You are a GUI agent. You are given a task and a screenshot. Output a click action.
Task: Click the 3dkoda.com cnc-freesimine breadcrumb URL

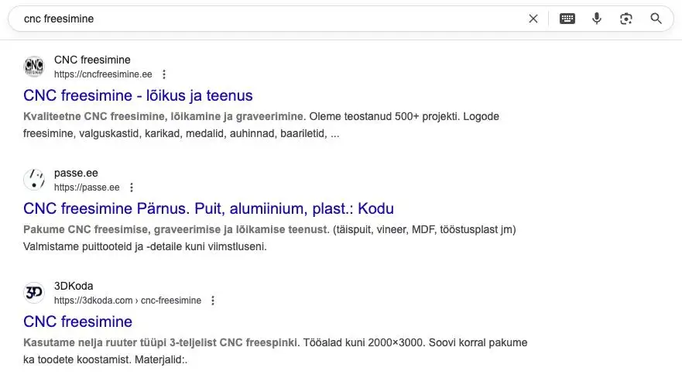point(127,301)
